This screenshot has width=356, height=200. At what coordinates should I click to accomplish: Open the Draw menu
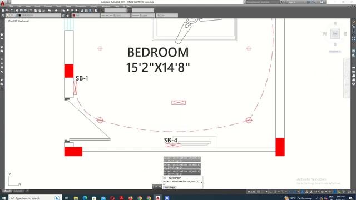[68, 6]
